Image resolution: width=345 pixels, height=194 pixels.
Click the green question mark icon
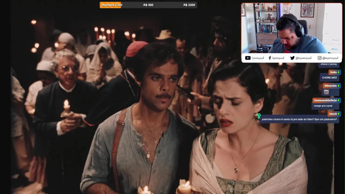coord(258,116)
